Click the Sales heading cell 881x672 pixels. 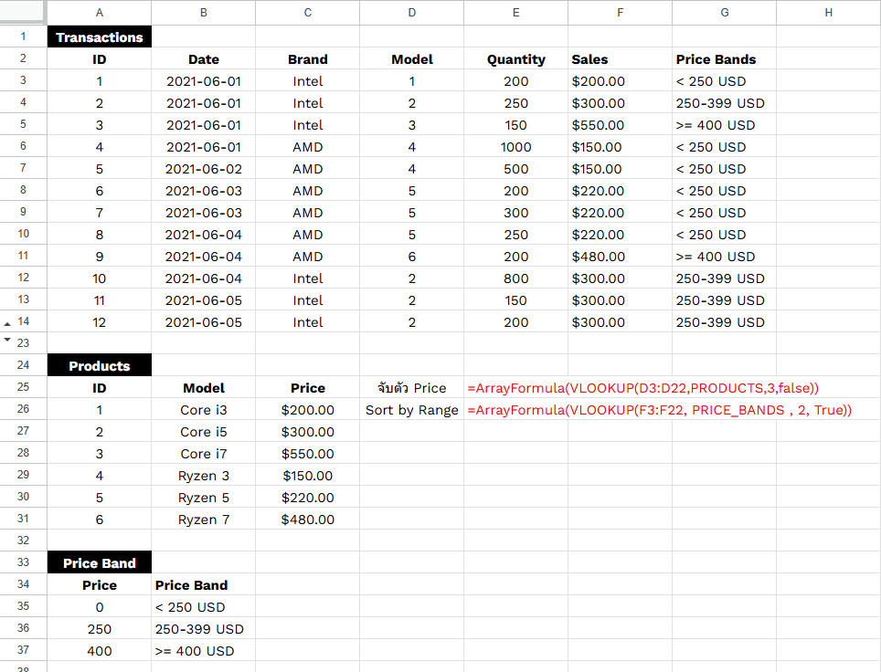pyautogui.click(x=619, y=59)
